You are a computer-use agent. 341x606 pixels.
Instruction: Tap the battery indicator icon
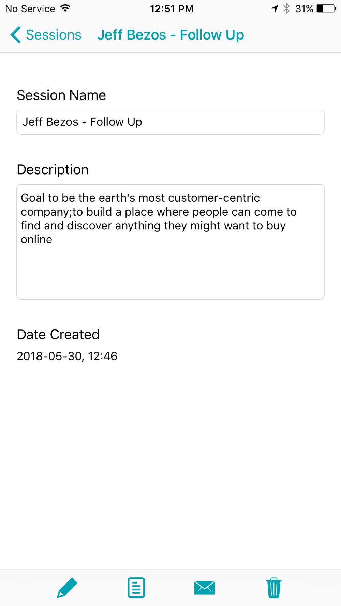(326, 9)
